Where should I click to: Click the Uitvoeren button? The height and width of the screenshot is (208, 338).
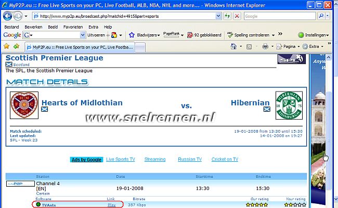(96, 35)
